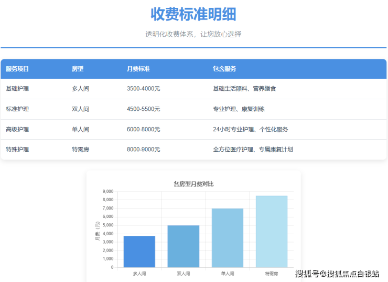Click the 月费标准 column header
Viewport: 388px width, 282px height.
coord(138,69)
